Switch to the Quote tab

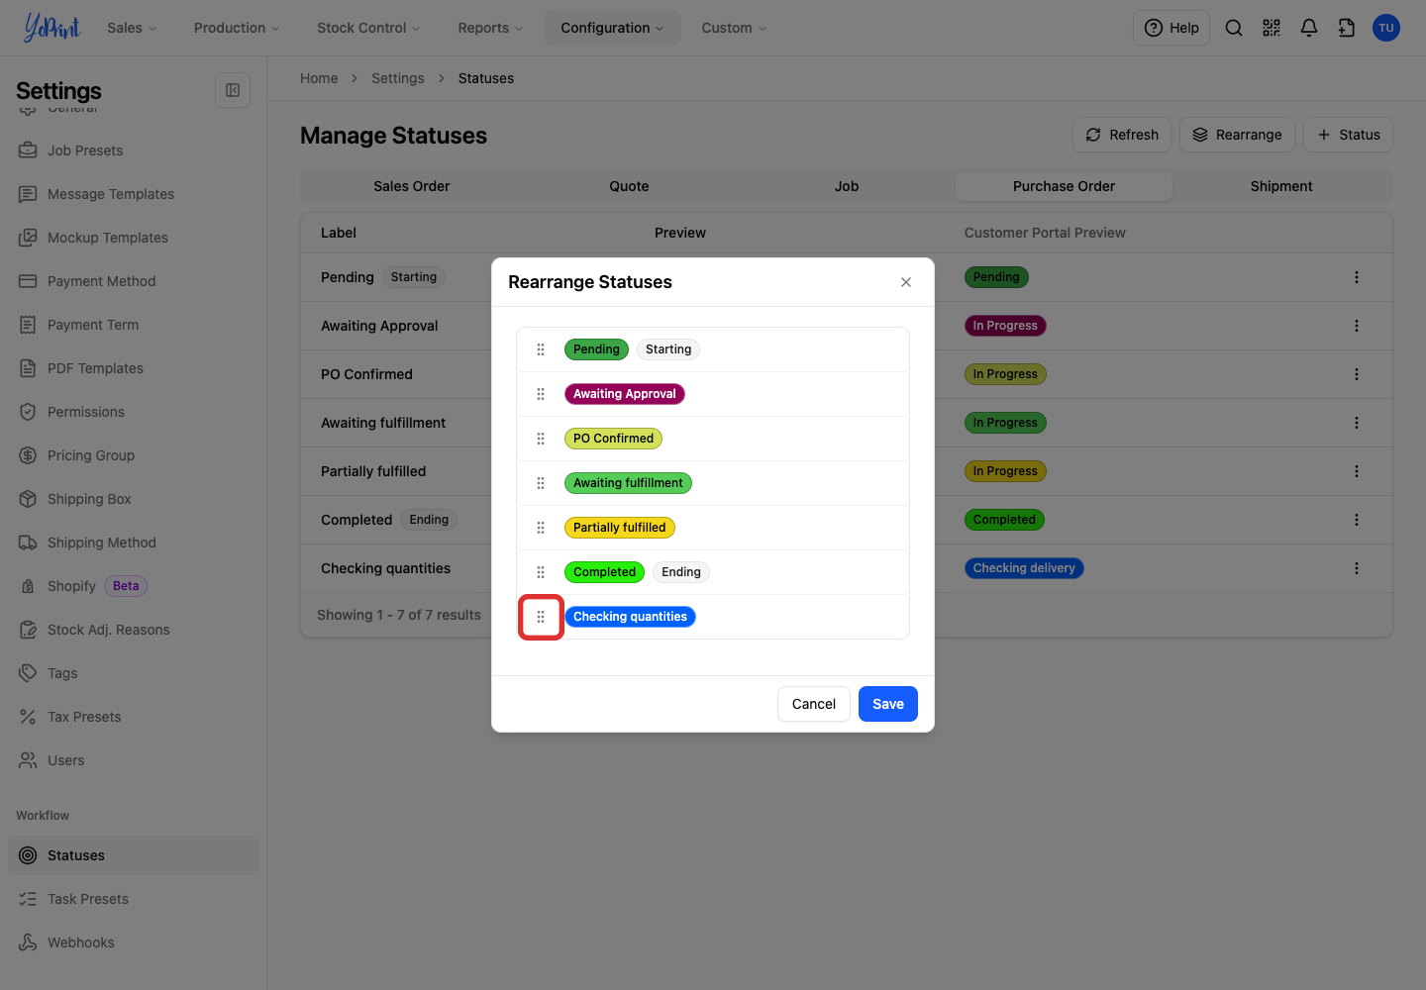pos(629,186)
